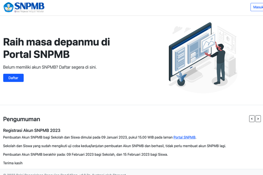Click the blue Daftar button
The image size is (263, 175).
[13, 78]
